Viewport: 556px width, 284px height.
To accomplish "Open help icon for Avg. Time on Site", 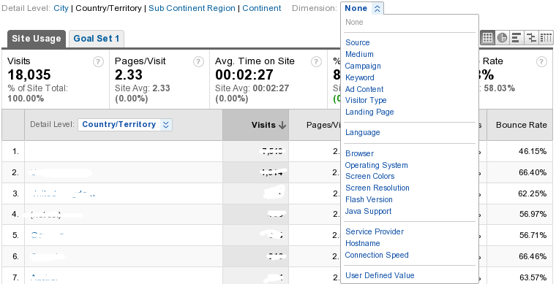I will pyautogui.click(x=316, y=62).
